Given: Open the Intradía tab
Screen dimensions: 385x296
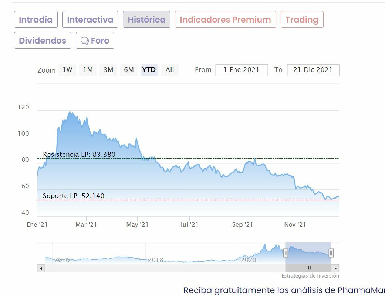Looking at the screenshot, I should (36, 20).
